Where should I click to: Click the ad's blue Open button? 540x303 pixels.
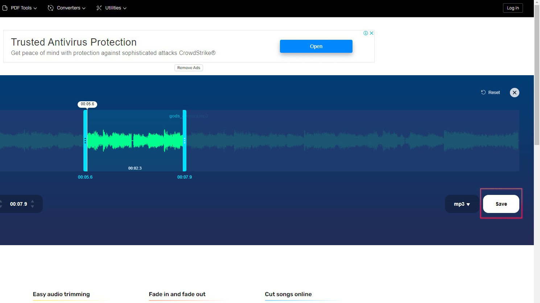coord(316,46)
